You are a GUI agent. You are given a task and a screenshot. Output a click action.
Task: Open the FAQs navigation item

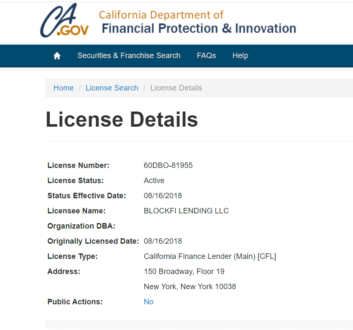click(x=206, y=56)
